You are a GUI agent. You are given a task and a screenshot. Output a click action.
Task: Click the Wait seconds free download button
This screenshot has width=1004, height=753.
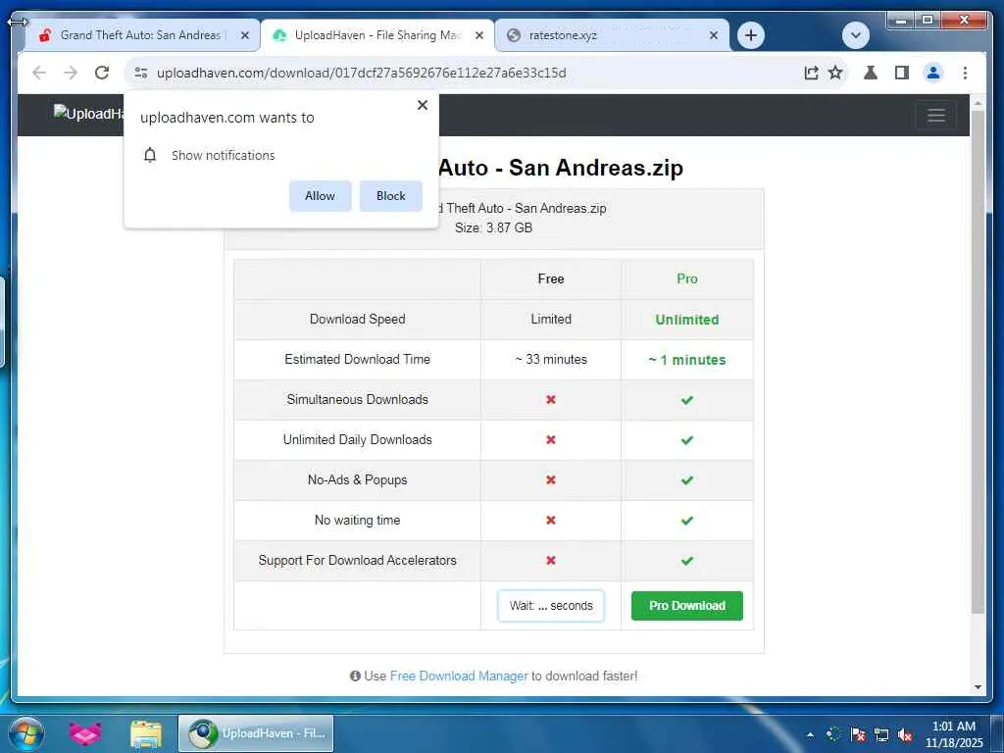tap(551, 606)
